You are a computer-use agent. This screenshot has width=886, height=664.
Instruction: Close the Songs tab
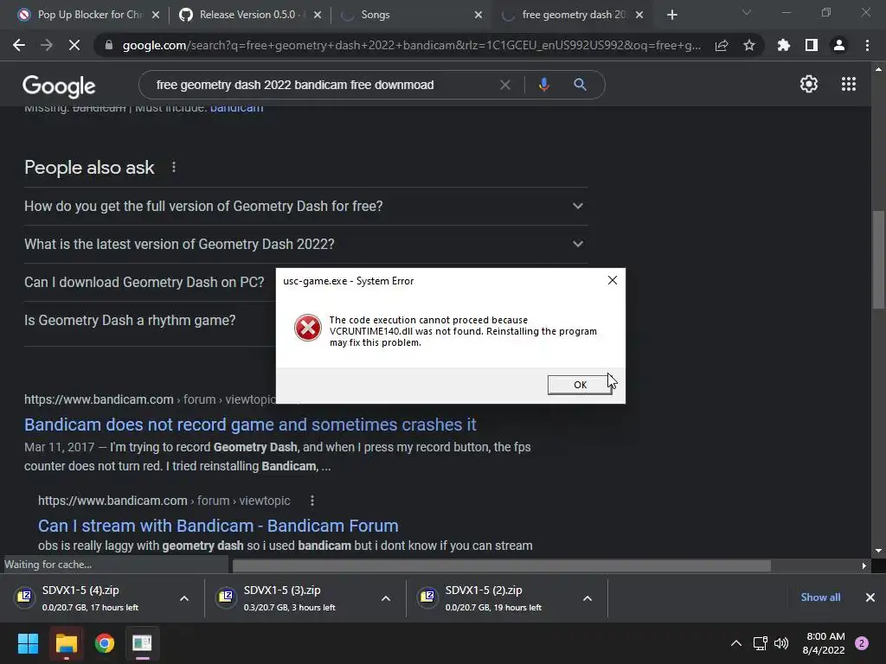point(478,15)
